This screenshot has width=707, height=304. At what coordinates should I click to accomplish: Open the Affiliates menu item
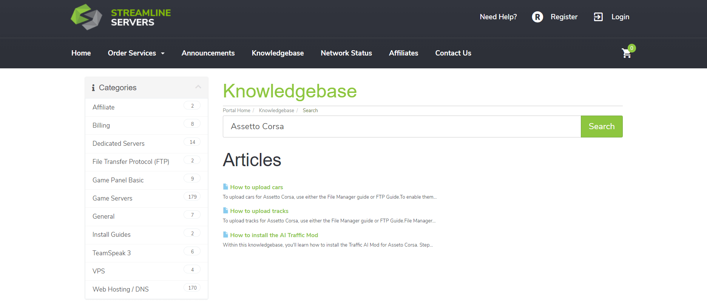coord(403,53)
